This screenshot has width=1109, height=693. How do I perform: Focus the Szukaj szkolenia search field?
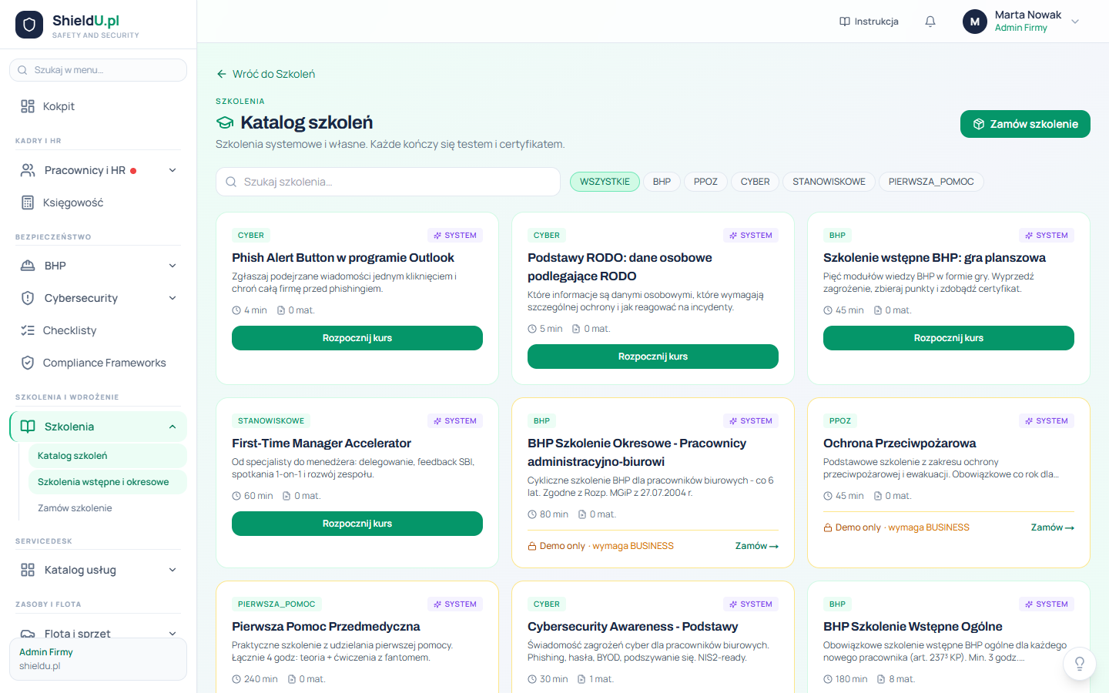(388, 182)
